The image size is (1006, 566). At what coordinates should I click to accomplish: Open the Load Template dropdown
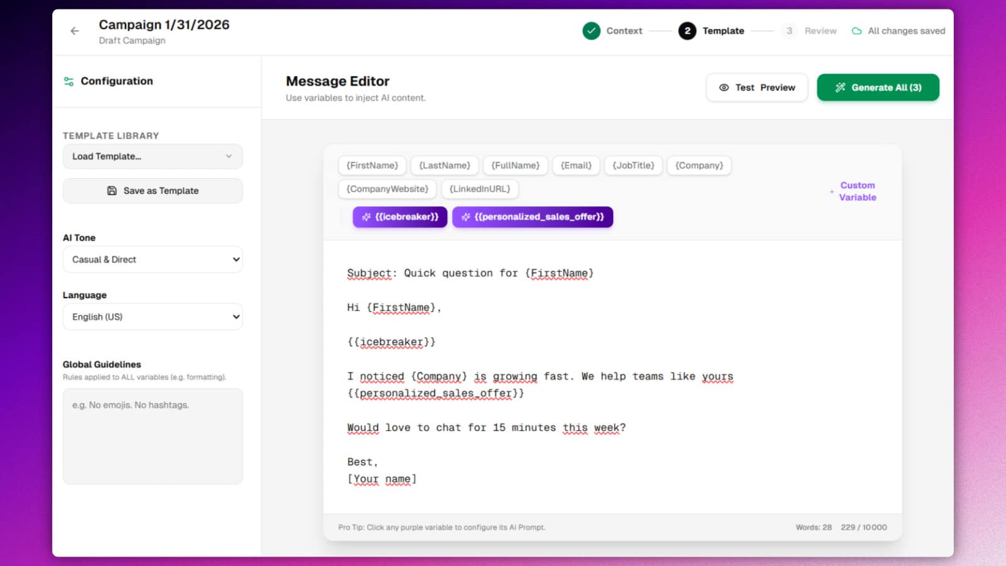[x=152, y=156]
